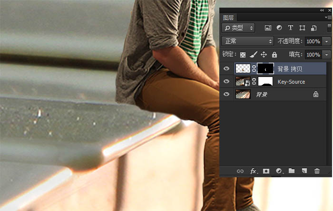Select the 背景 拷贝 layer name
The image size is (333, 211).
click(x=290, y=69)
